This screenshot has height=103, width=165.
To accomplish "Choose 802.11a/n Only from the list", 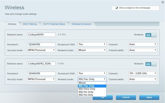I will pos(92,89).
